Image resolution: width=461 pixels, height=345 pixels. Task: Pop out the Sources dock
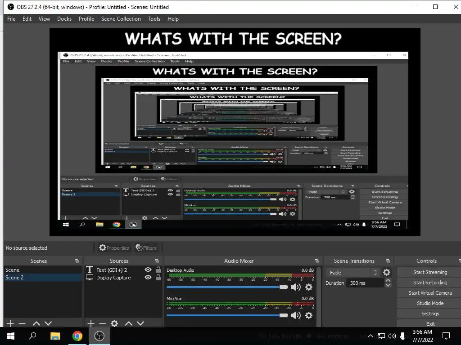[x=157, y=261]
